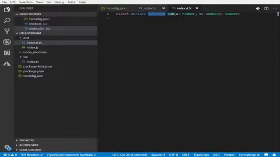This screenshot has height=157, width=280.
Task: Change language mode via TypeScript status
Action: tap(201, 155)
